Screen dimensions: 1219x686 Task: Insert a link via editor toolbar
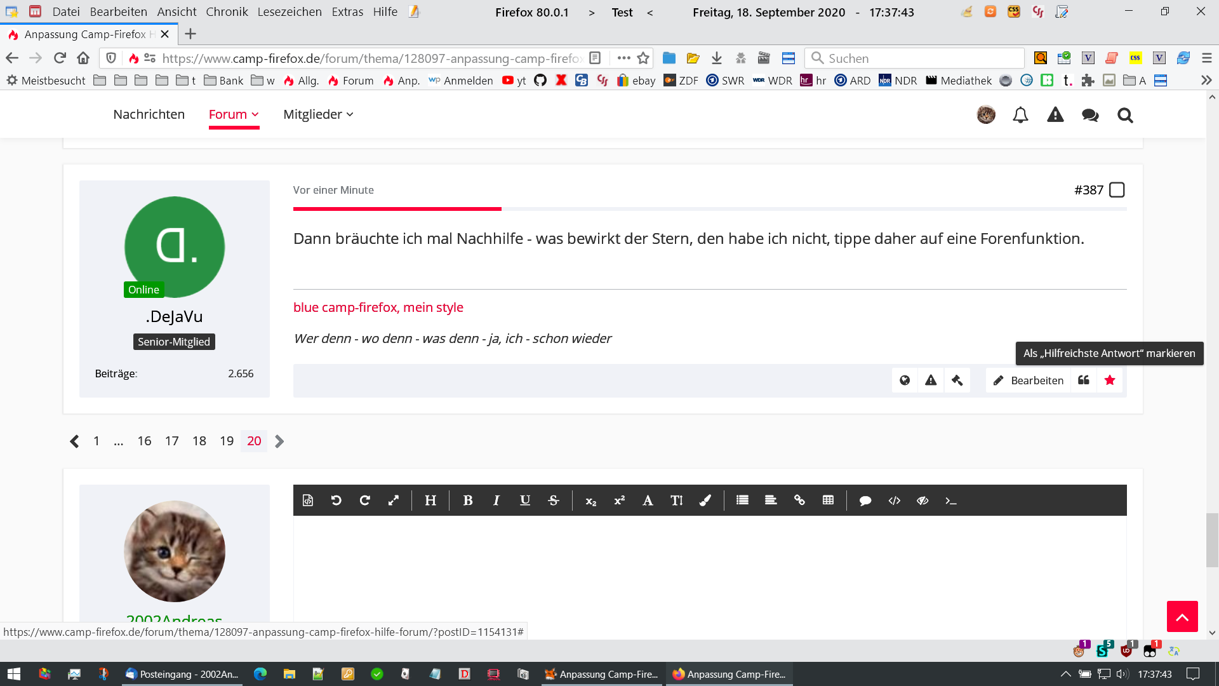click(799, 501)
